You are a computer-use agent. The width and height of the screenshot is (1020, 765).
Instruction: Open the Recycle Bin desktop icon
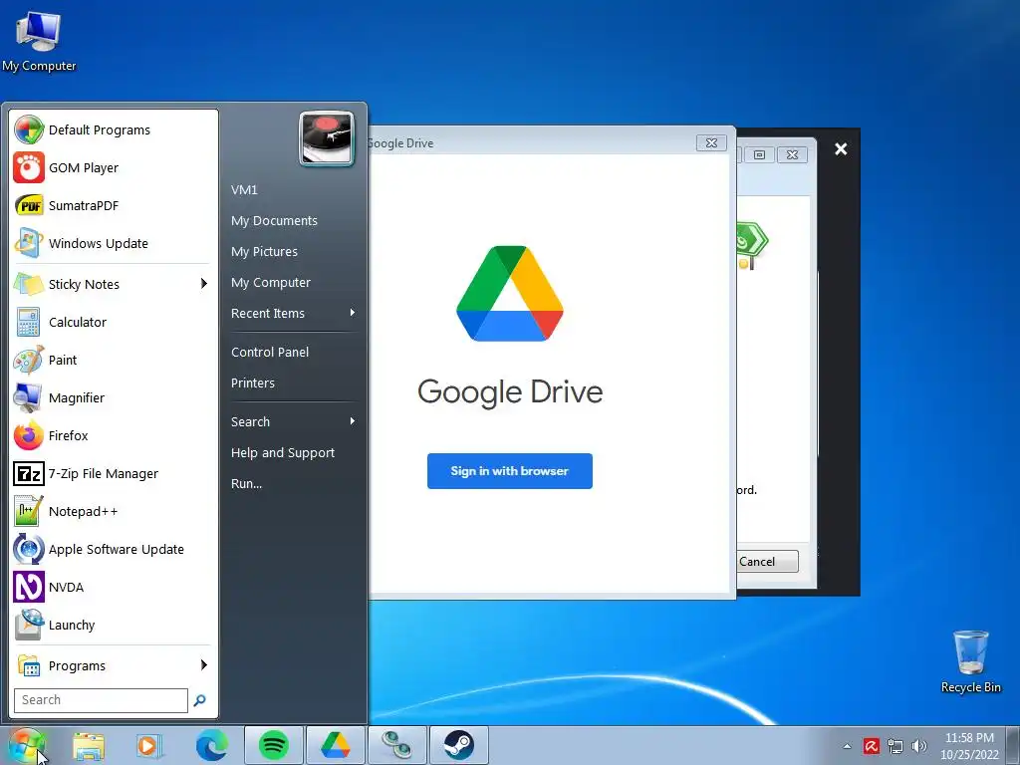pyautogui.click(x=970, y=661)
